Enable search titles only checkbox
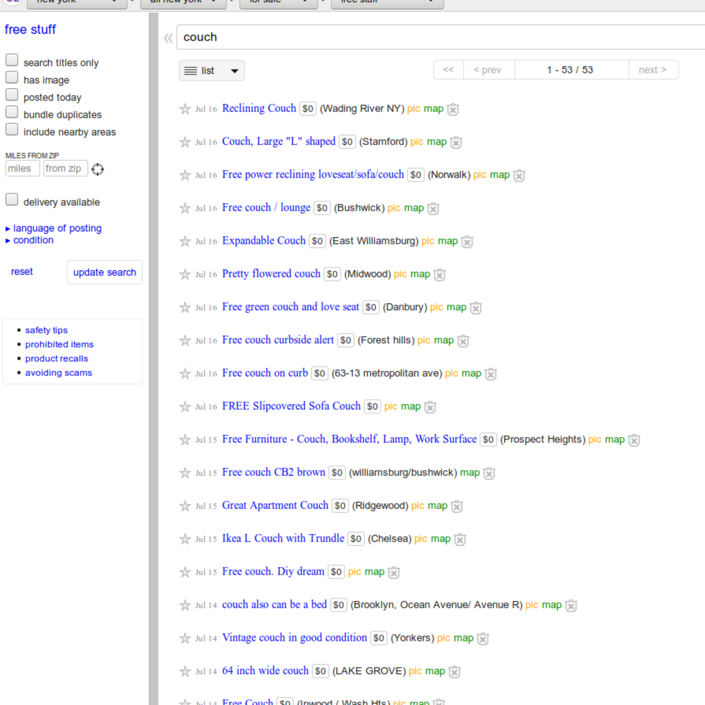Image resolution: width=705 pixels, height=705 pixels. coord(12,60)
